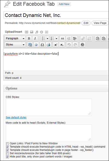Click Paste from Word icon
Screen dimensions: 109x161
pos(104,39)
